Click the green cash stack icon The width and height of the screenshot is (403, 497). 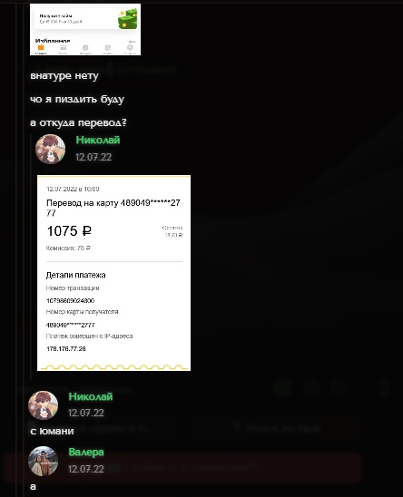pyautogui.click(x=128, y=19)
